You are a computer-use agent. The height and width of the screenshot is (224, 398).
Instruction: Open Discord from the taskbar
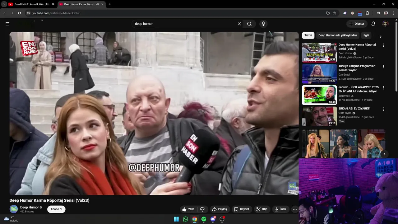point(213,219)
